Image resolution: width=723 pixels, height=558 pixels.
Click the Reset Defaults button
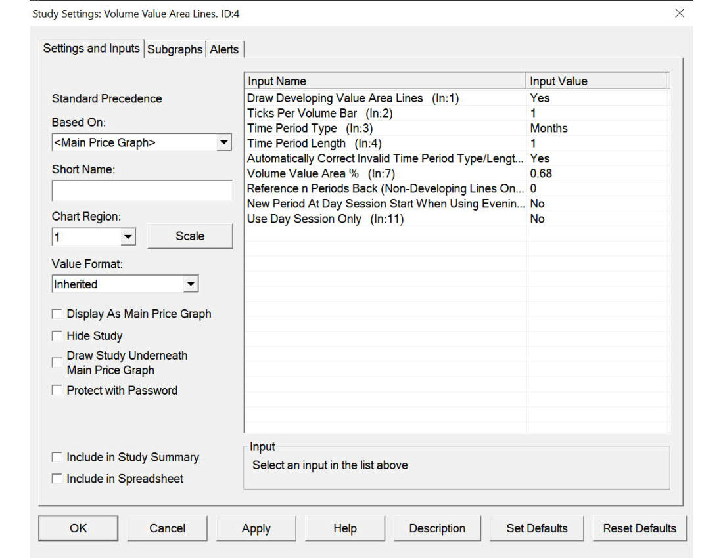[x=640, y=528]
